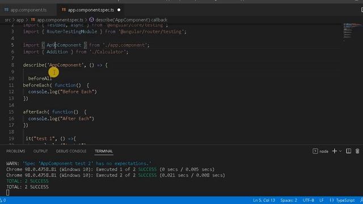
Task: Click 'src' breadcrumb segment
Action: click(x=7, y=20)
